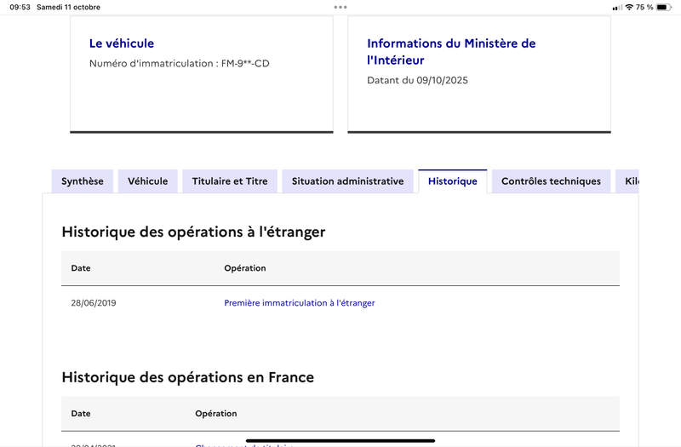Click the Opération column header in France table
This screenshot has width=681, height=447.
click(216, 414)
